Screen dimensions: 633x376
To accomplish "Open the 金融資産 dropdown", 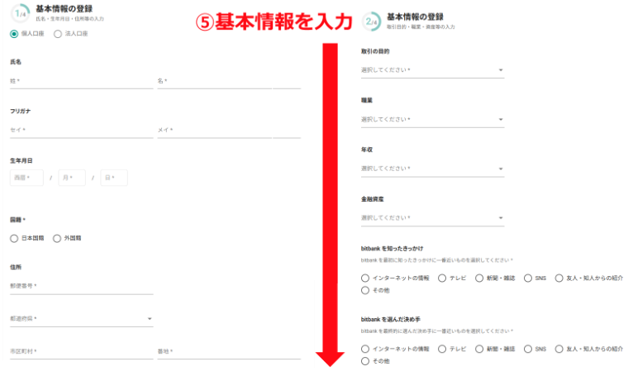I will [x=432, y=218].
